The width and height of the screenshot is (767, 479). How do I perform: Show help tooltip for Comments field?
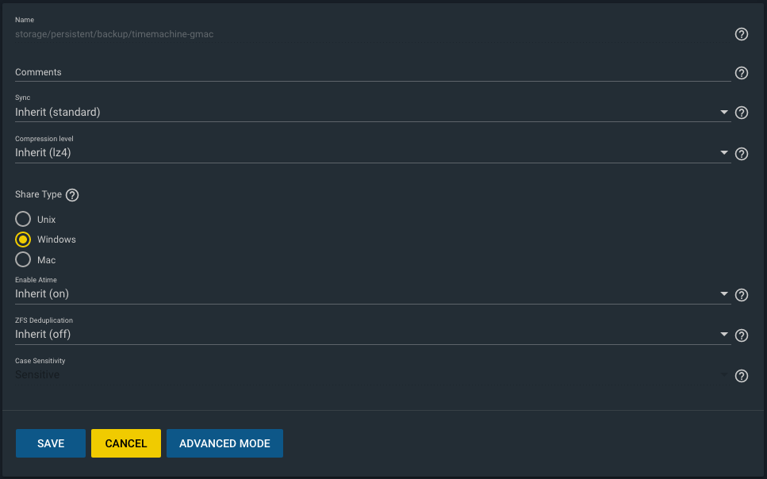(741, 73)
